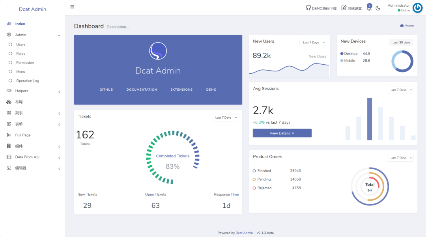Toggle dark mode moon icon
Screen dimensions: 426x237
(378, 8)
